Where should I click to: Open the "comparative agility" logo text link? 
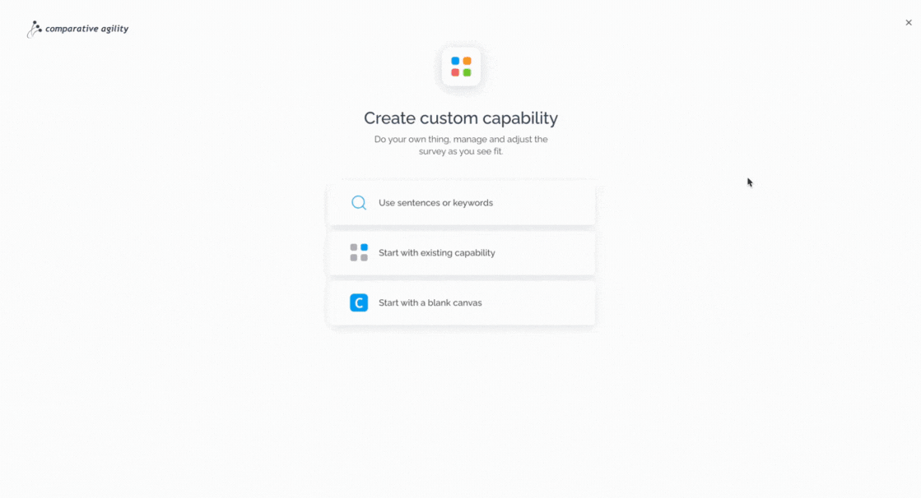[x=87, y=29]
